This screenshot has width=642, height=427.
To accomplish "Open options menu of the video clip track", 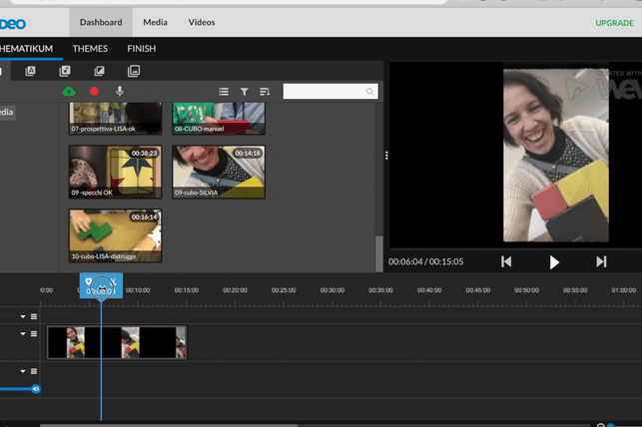I will [34, 334].
